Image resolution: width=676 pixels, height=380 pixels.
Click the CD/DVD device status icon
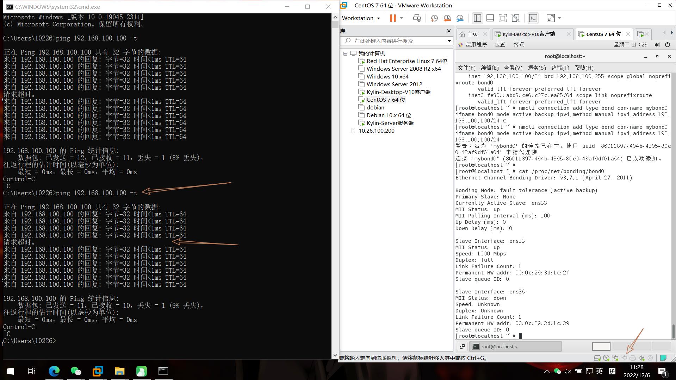tap(606, 358)
